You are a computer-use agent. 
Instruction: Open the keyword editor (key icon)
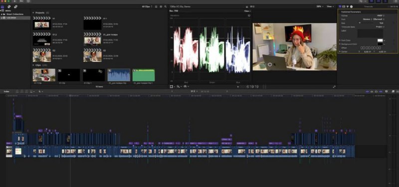pyautogui.click(x=21, y=1)
